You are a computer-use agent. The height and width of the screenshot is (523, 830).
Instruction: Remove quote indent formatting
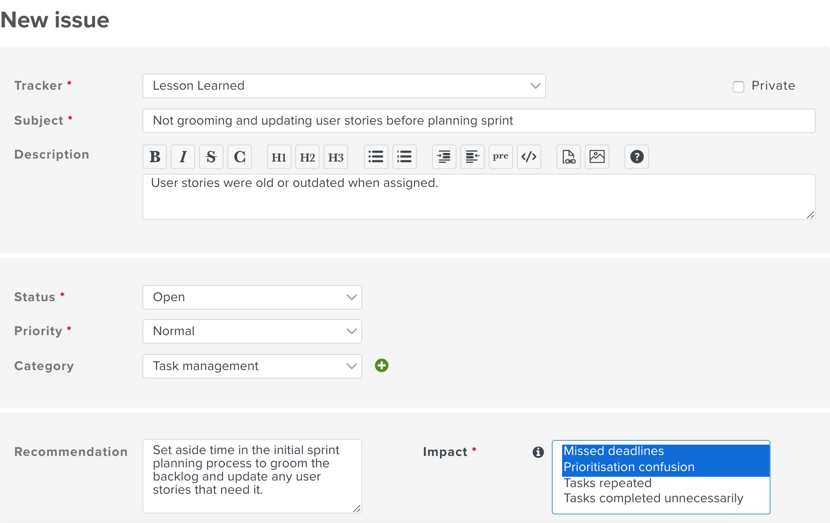pos(473,157)
